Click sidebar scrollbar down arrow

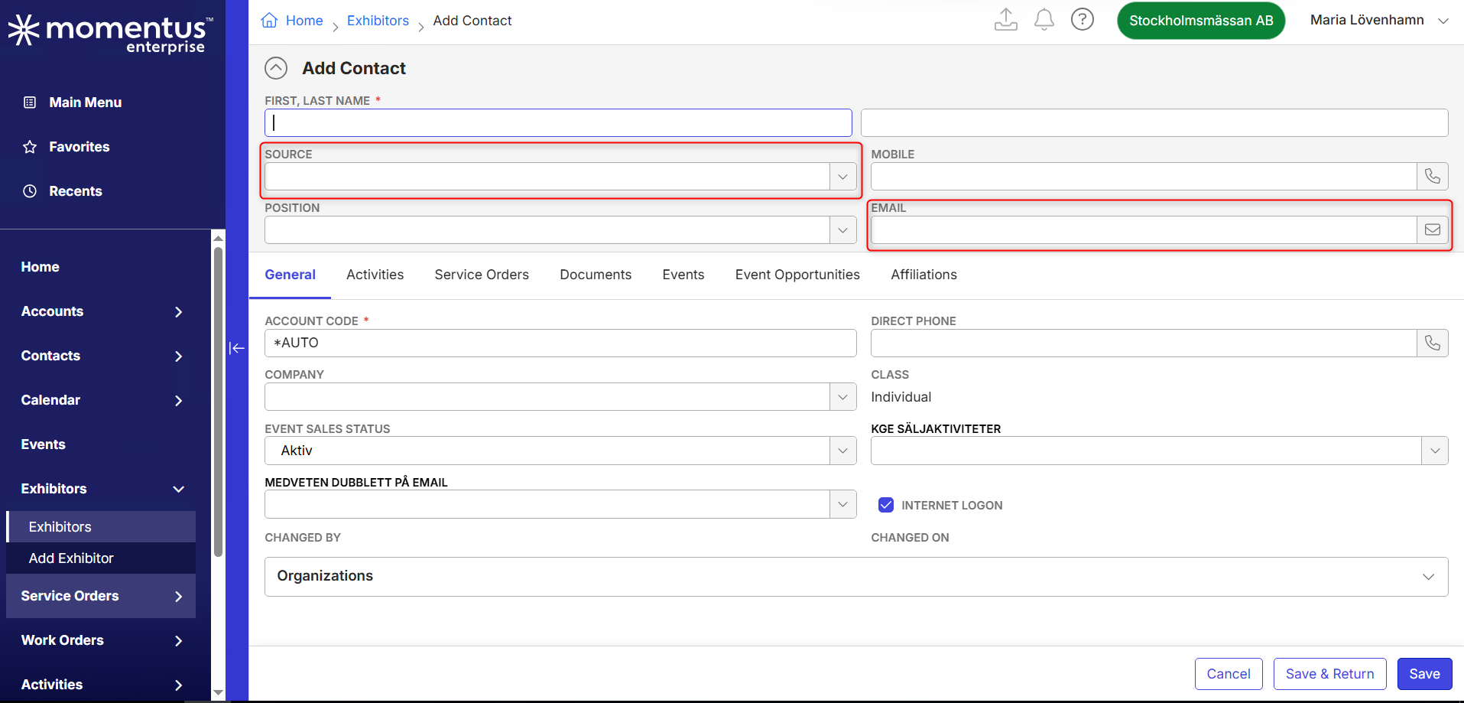click(218, 693)
